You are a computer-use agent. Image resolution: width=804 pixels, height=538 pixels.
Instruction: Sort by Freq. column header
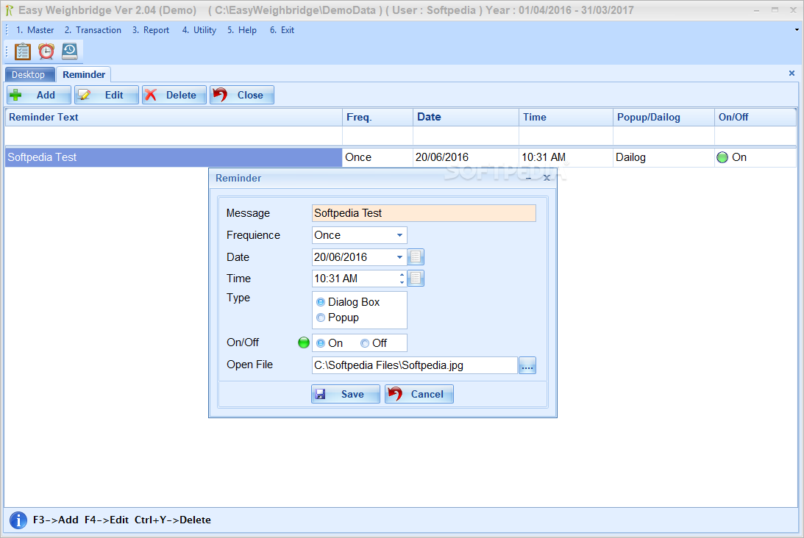pos(377,117)
